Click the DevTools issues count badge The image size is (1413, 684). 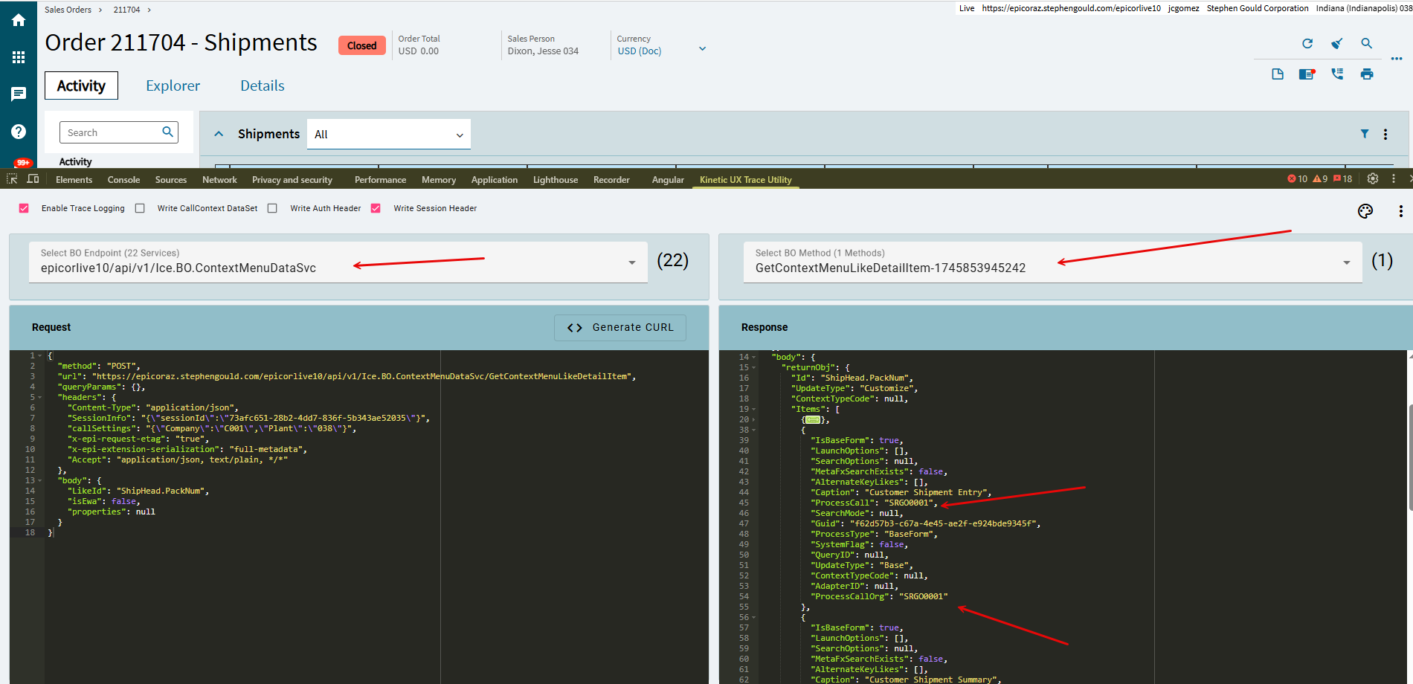tap(1343, 179)
